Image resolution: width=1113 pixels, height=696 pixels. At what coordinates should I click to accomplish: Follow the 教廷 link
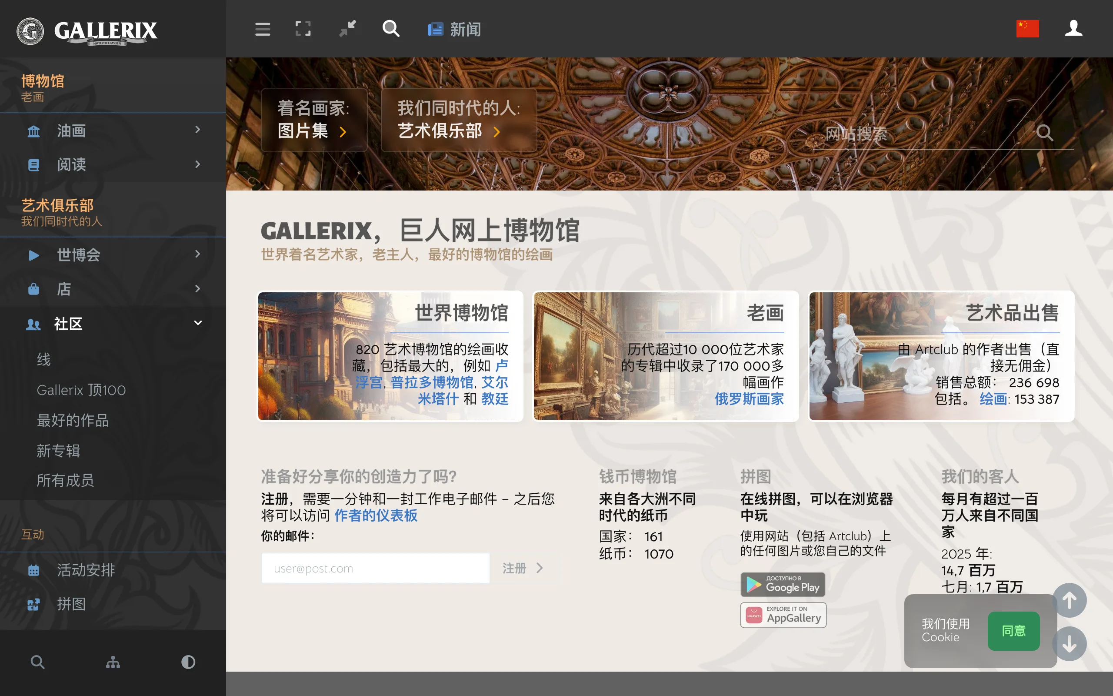pos(495,399)
